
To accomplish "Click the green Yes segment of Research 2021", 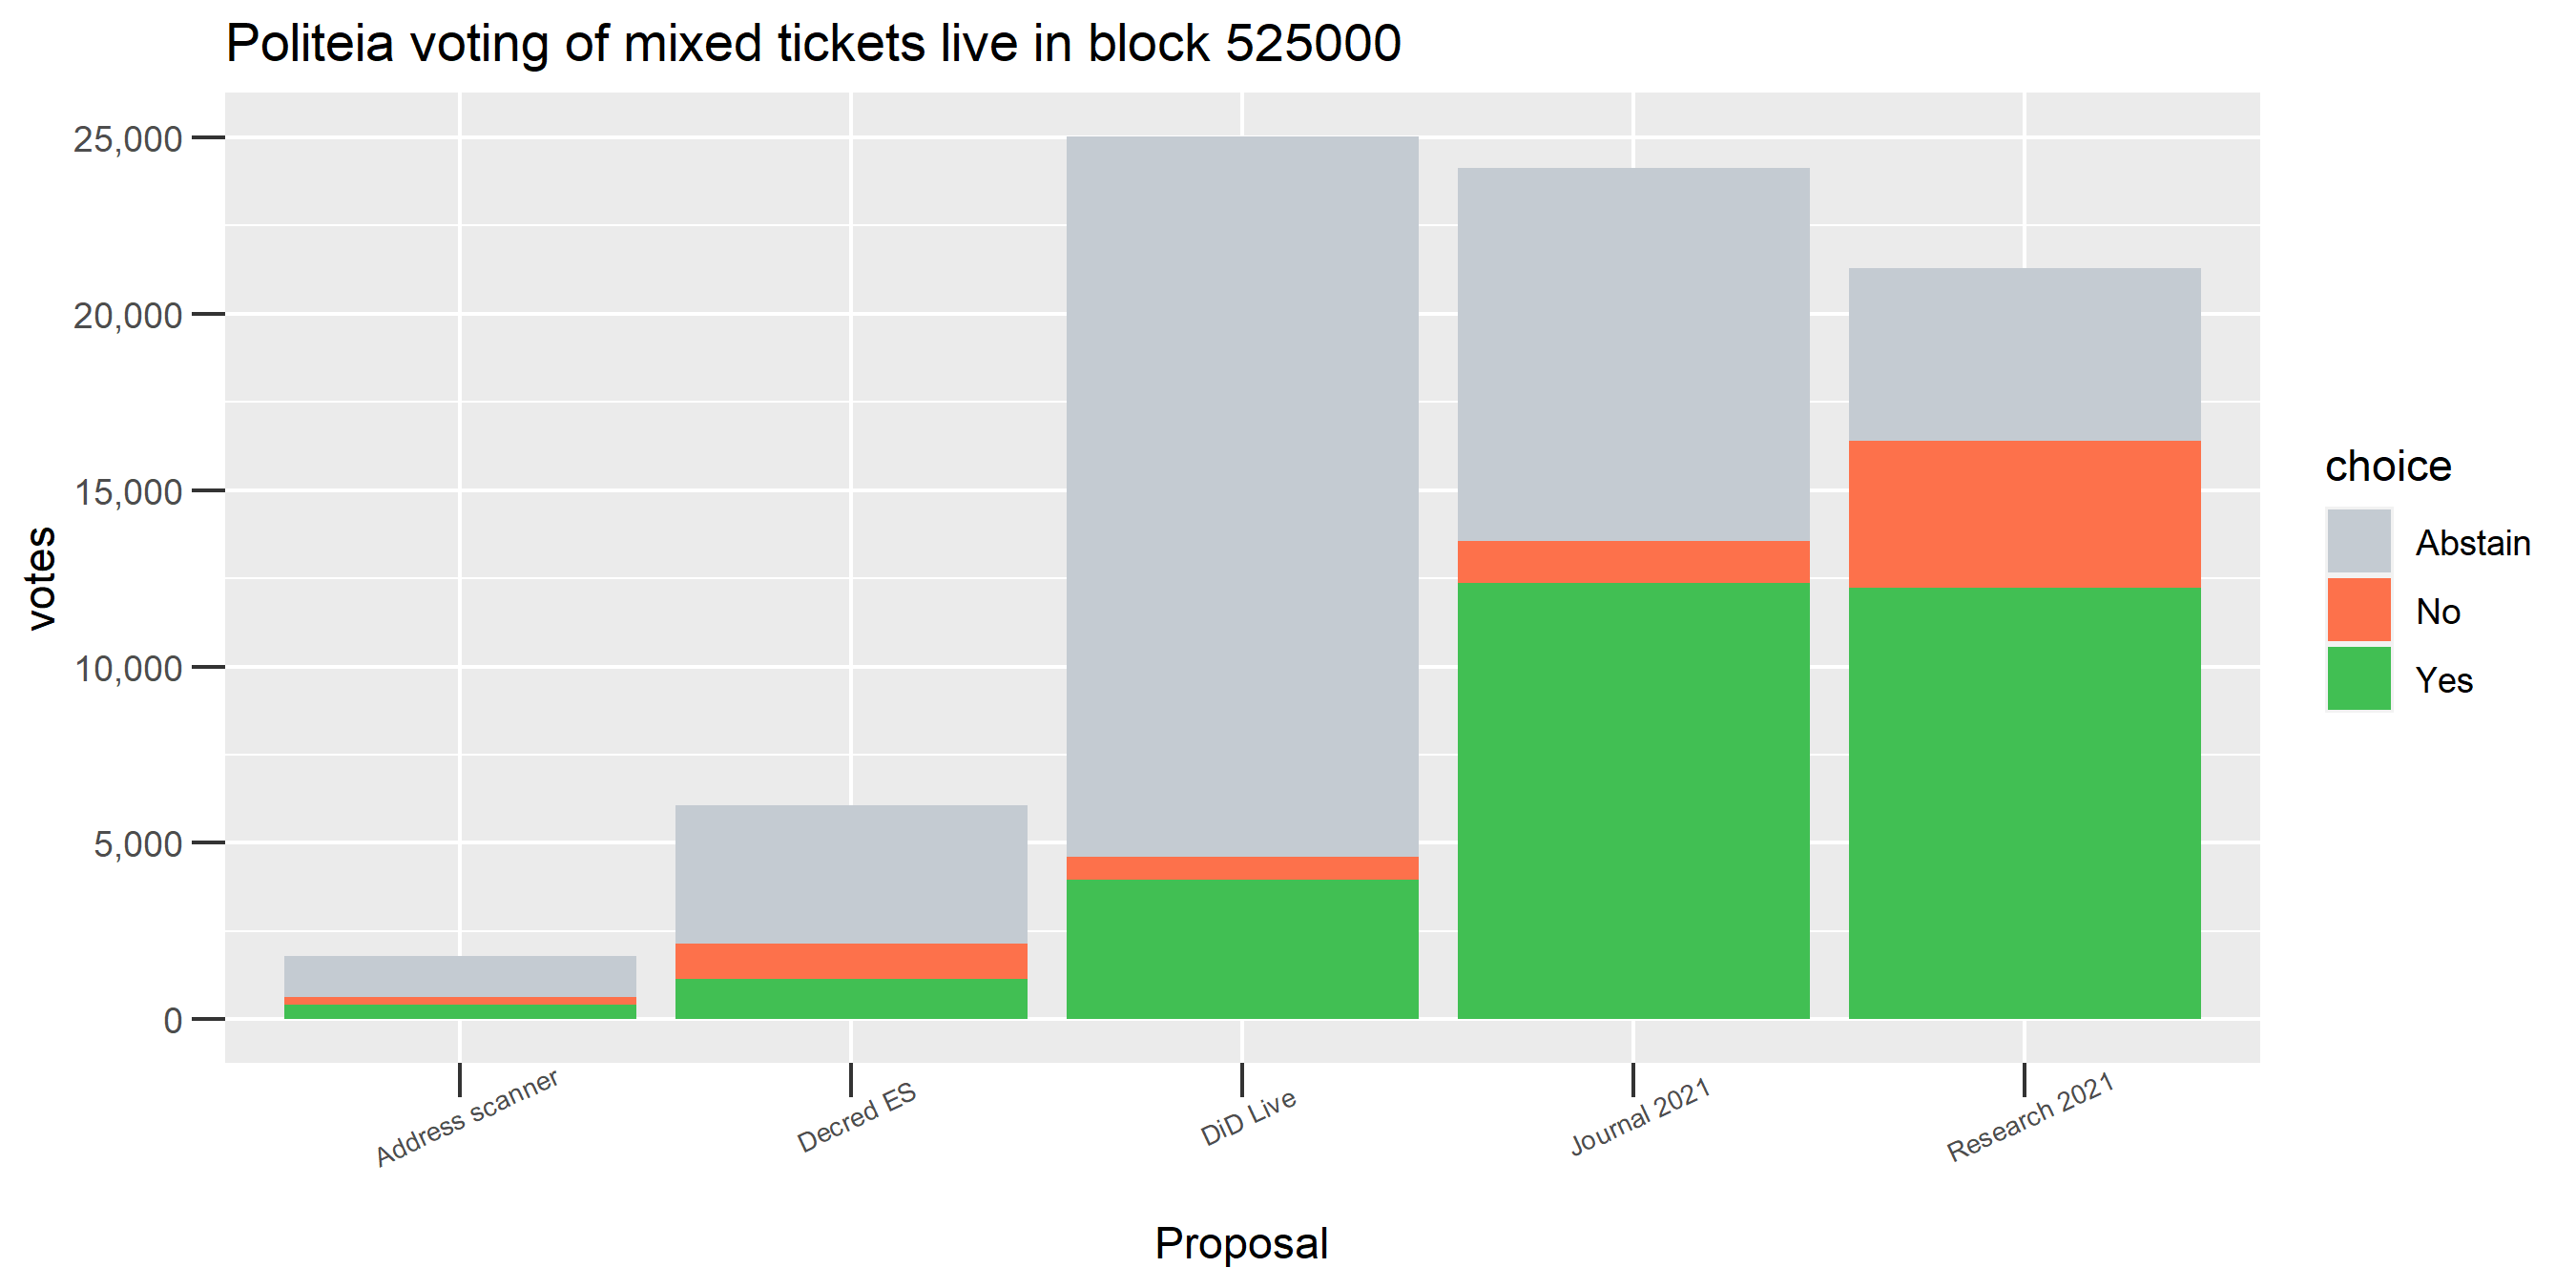I will [x=2024, y=803].
